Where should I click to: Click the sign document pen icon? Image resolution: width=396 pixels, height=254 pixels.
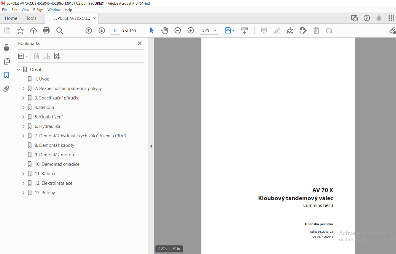[290, 30]
